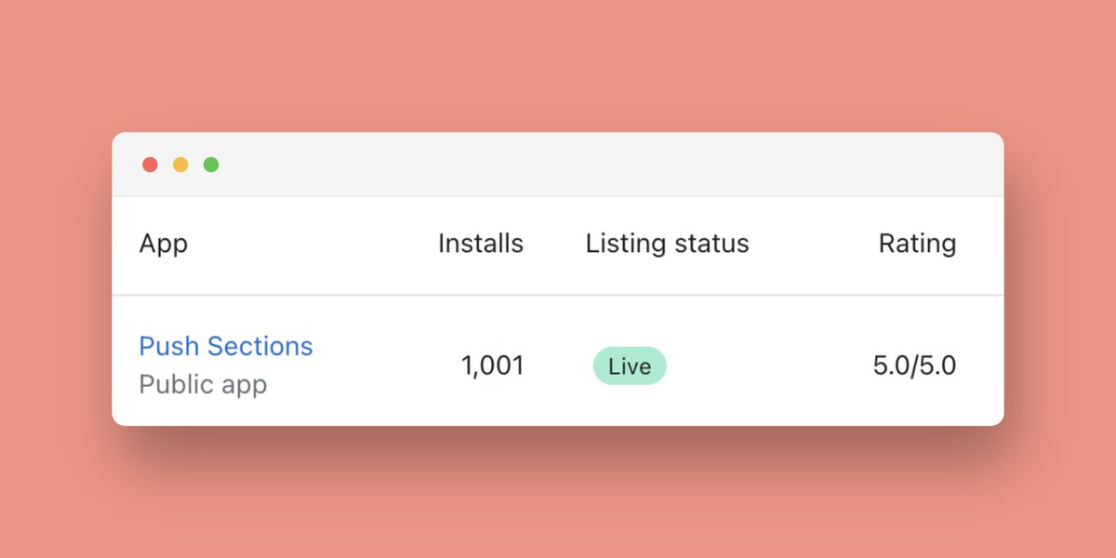The width and height of the screenshot is (1116, 558).
Task: Click the Installs column header
Action: tap(481, 244)
